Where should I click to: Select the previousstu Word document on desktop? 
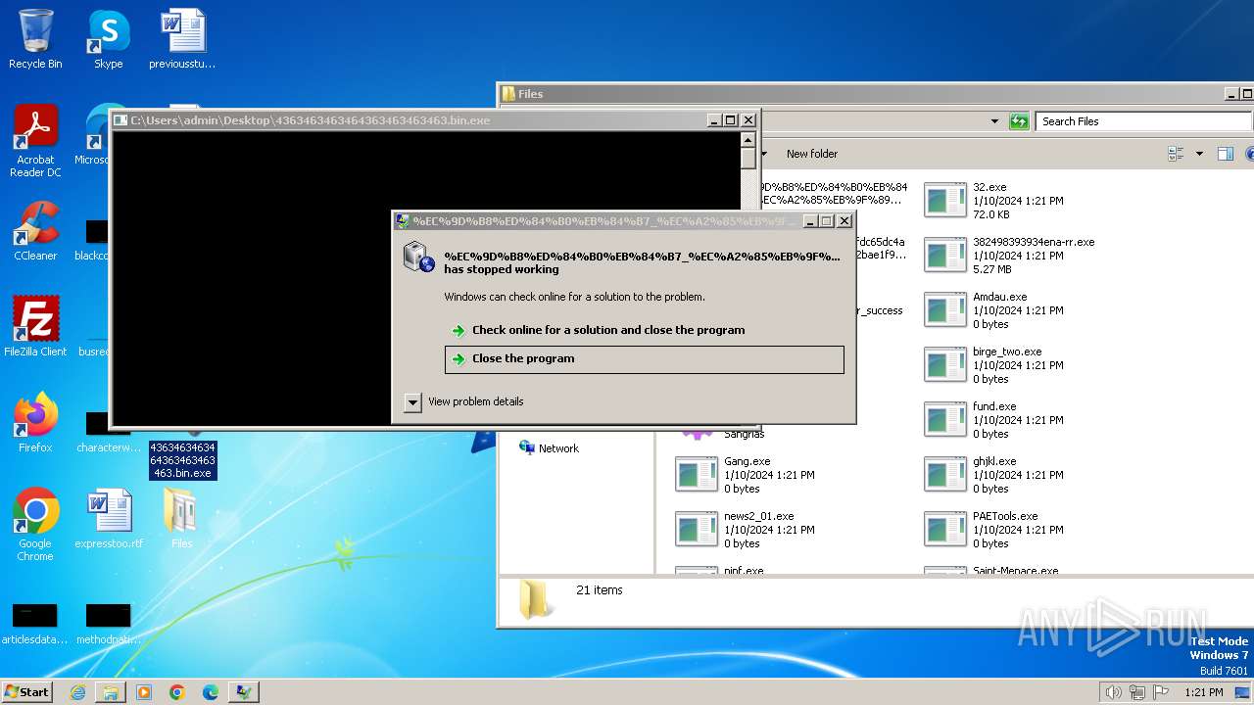coord(182,39)
